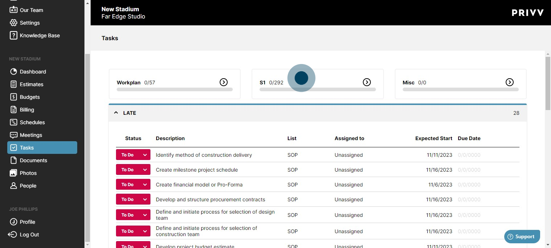
Task: Click the People person icon
Action: pyautogui.click(x=13, y=186)
